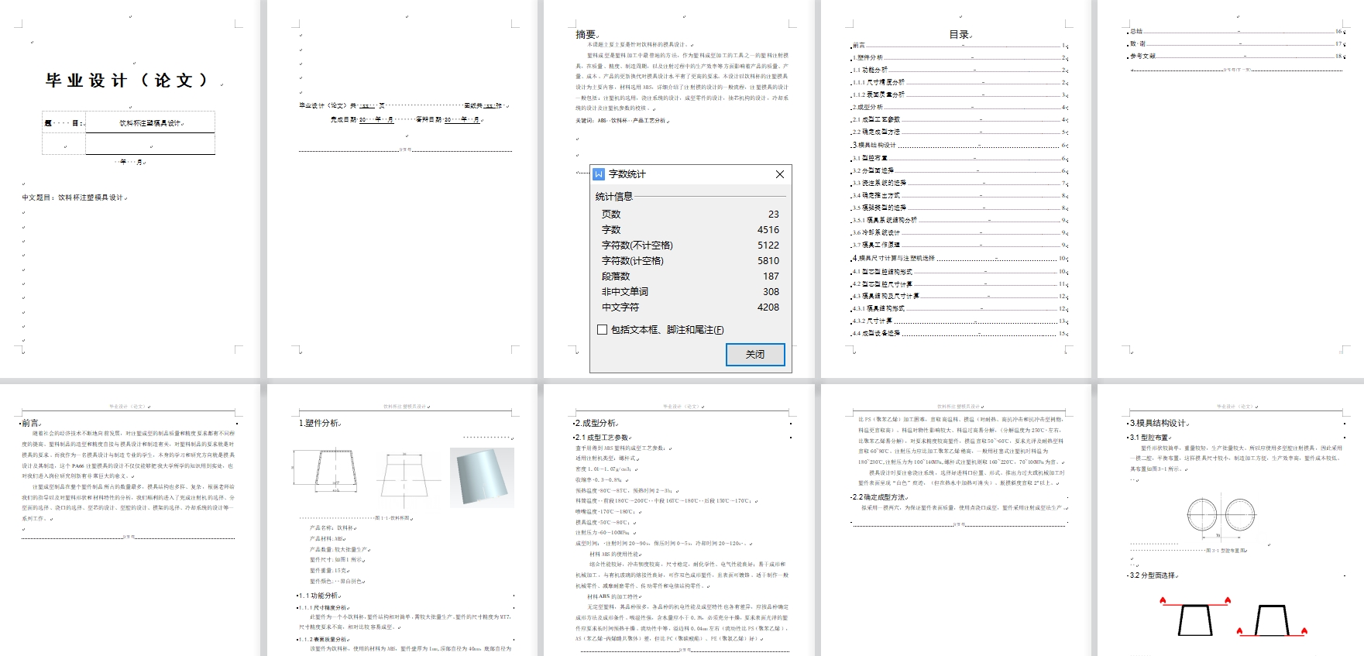Open TOC entry 1.1 功能分析

[960, 70]
